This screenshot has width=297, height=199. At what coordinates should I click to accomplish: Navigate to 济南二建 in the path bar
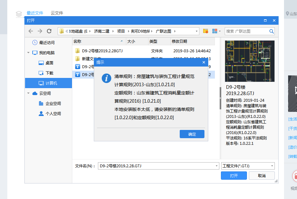pyautogui.click(x=102, y=31)
